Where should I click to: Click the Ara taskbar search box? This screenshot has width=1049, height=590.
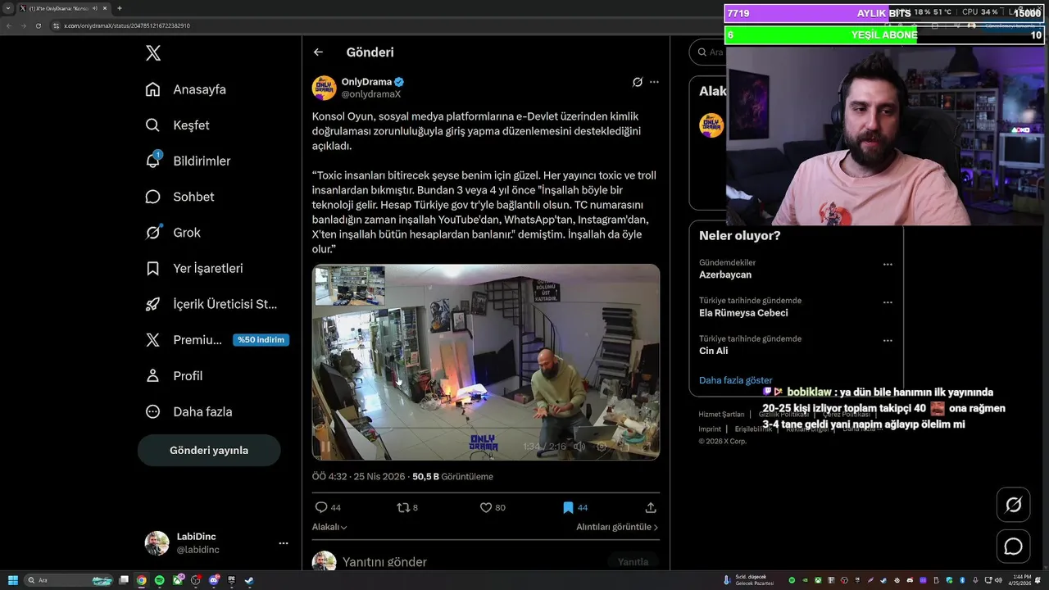pos(70,580)
